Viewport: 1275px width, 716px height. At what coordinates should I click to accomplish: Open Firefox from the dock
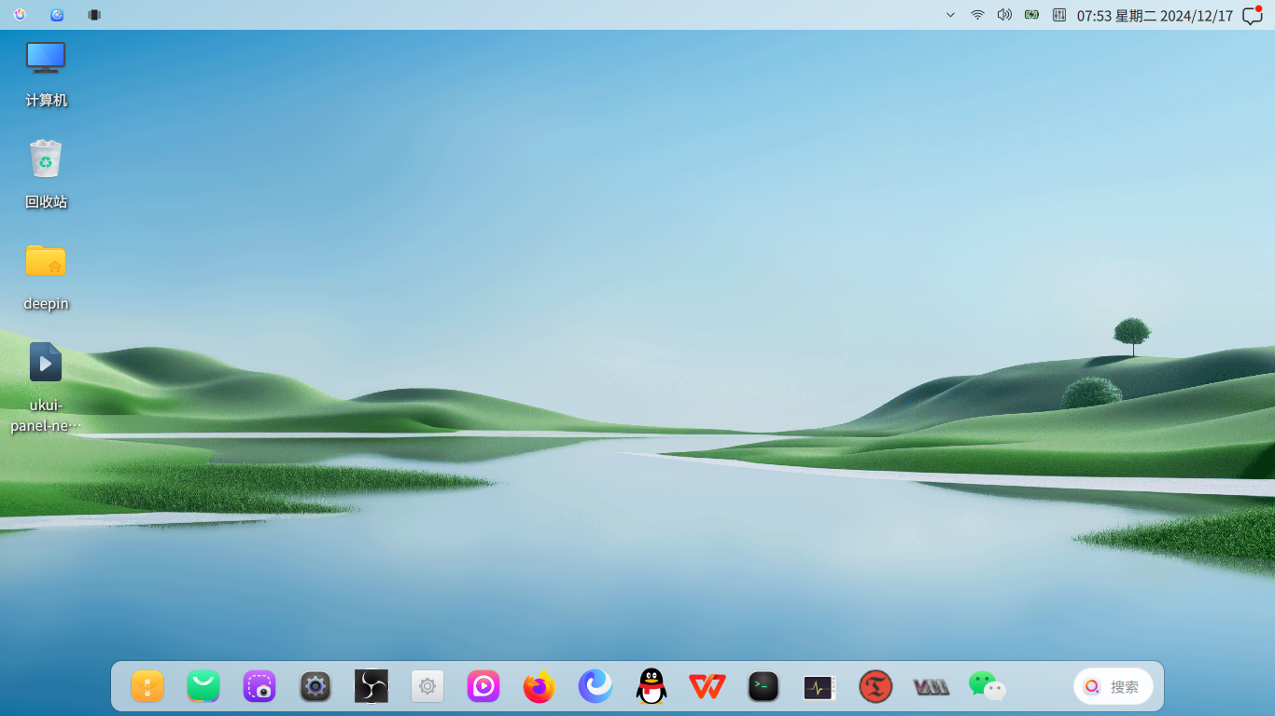click(x=539, y=687)
